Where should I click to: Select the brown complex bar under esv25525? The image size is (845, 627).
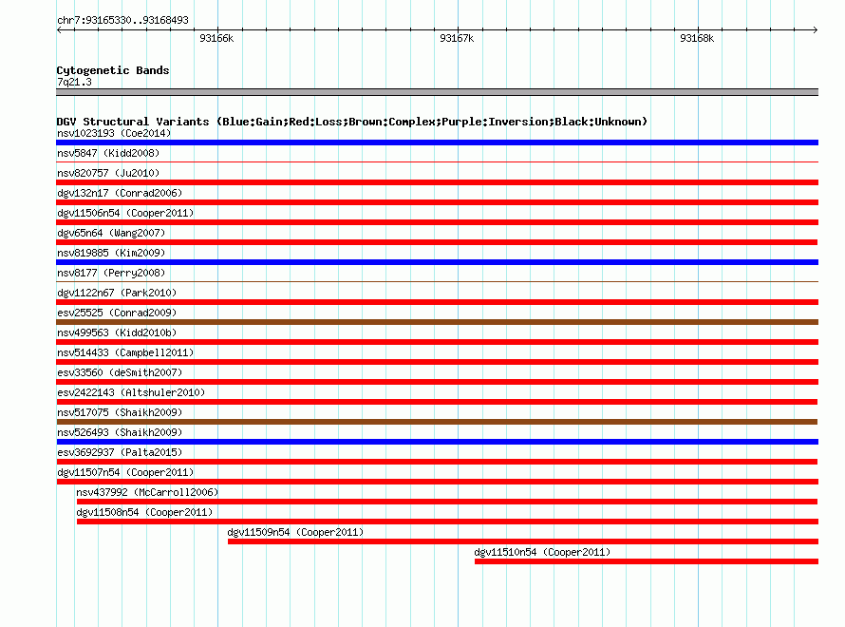pyautogui.click(x=437, y=322)
